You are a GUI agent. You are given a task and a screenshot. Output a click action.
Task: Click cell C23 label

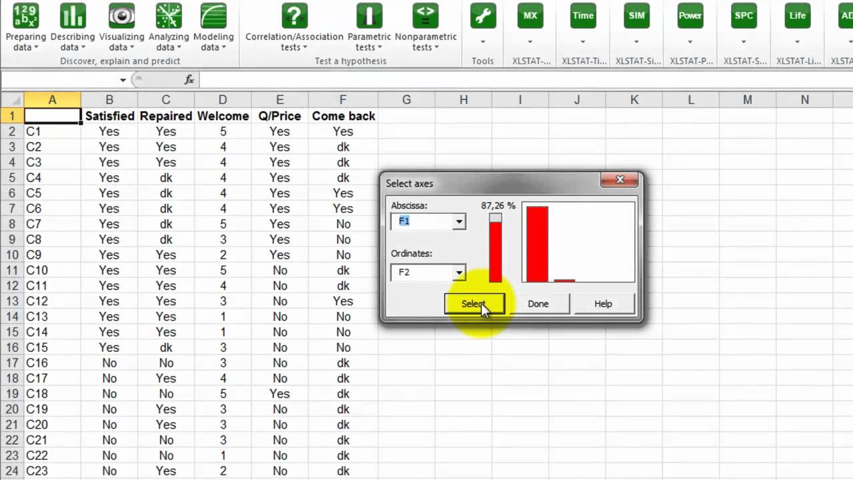pyautogui.click(x=52, y=471)
